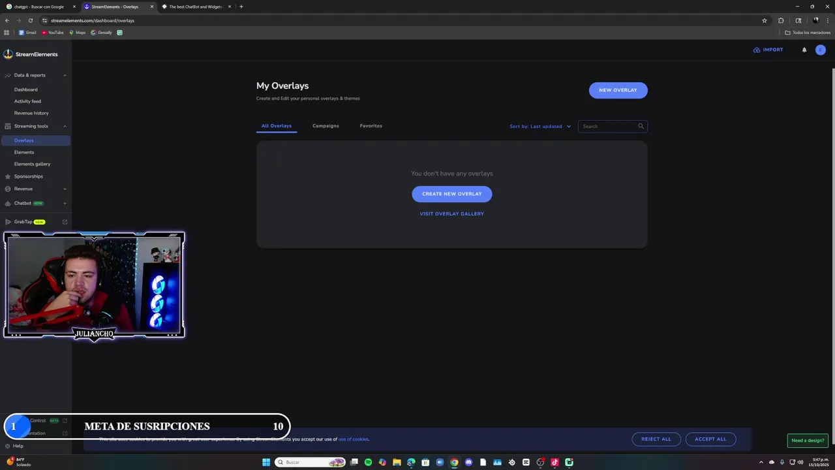Open CapCut from taskbar
835x470 pixels.
tap(526, 462)
